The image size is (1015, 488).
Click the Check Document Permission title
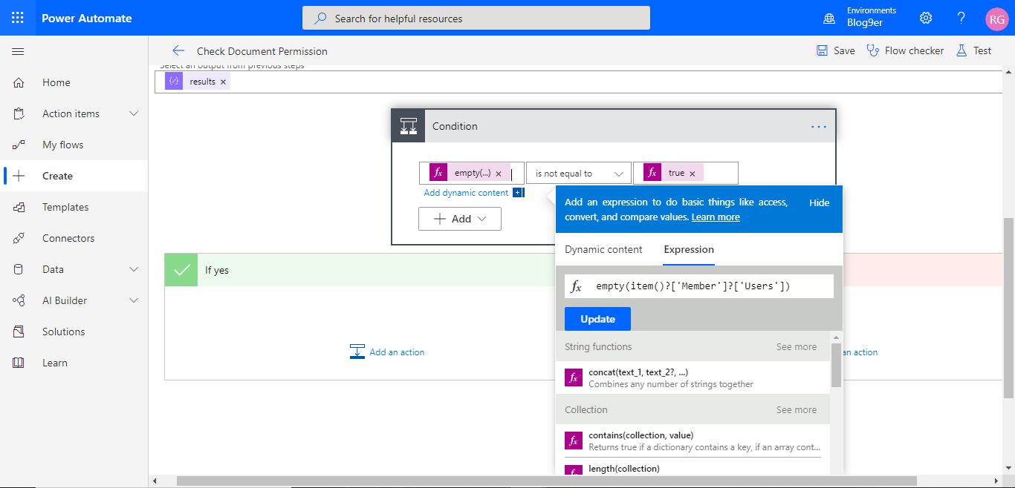tap(262, 51)
